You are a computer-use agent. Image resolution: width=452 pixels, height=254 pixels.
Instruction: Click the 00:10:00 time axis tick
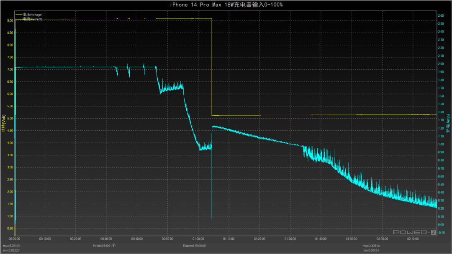coord(45,239)
